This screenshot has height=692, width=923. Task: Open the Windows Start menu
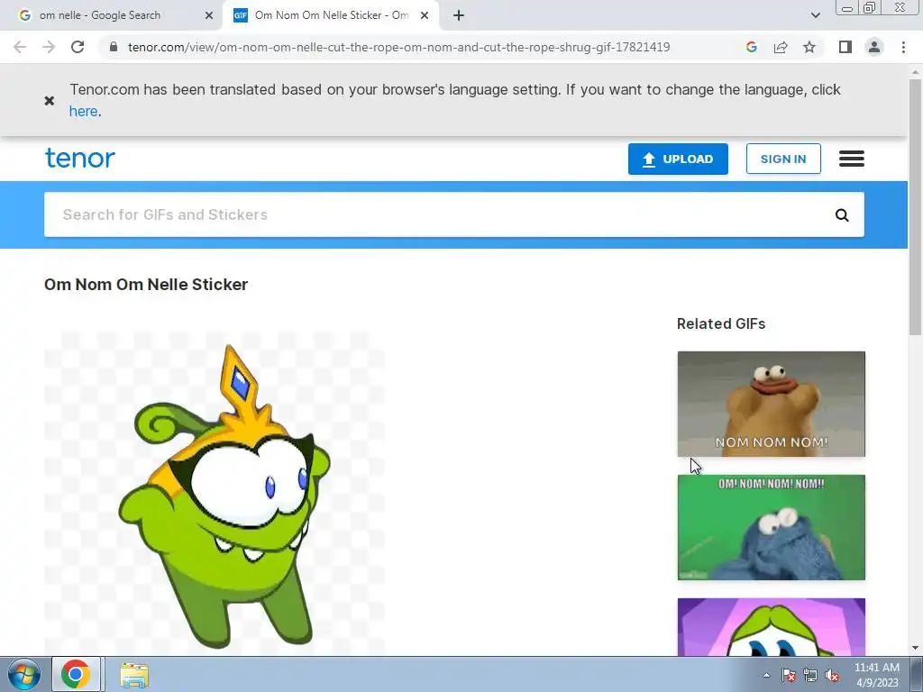click(23, 674)
